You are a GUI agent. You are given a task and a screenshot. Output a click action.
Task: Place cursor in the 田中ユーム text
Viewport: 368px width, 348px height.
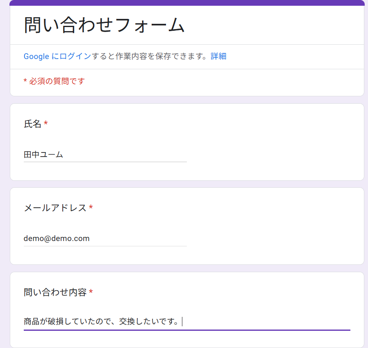pyautogui.click(x=43, y=155)
